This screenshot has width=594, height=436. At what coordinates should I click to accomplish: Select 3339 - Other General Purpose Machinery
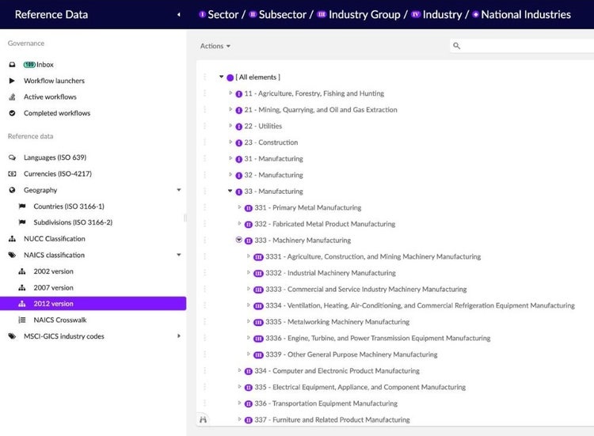[351, 354]
